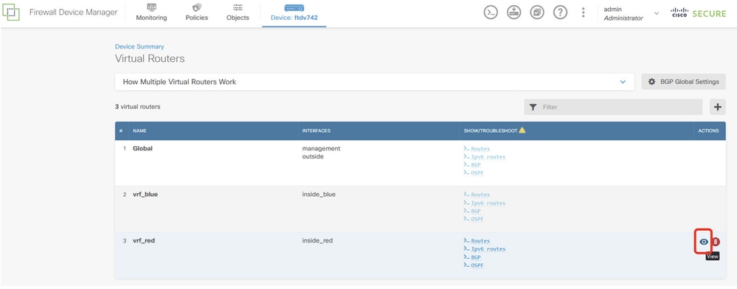View vrf_red with the eye icon
737x289 pixels.
coord(704,242)
